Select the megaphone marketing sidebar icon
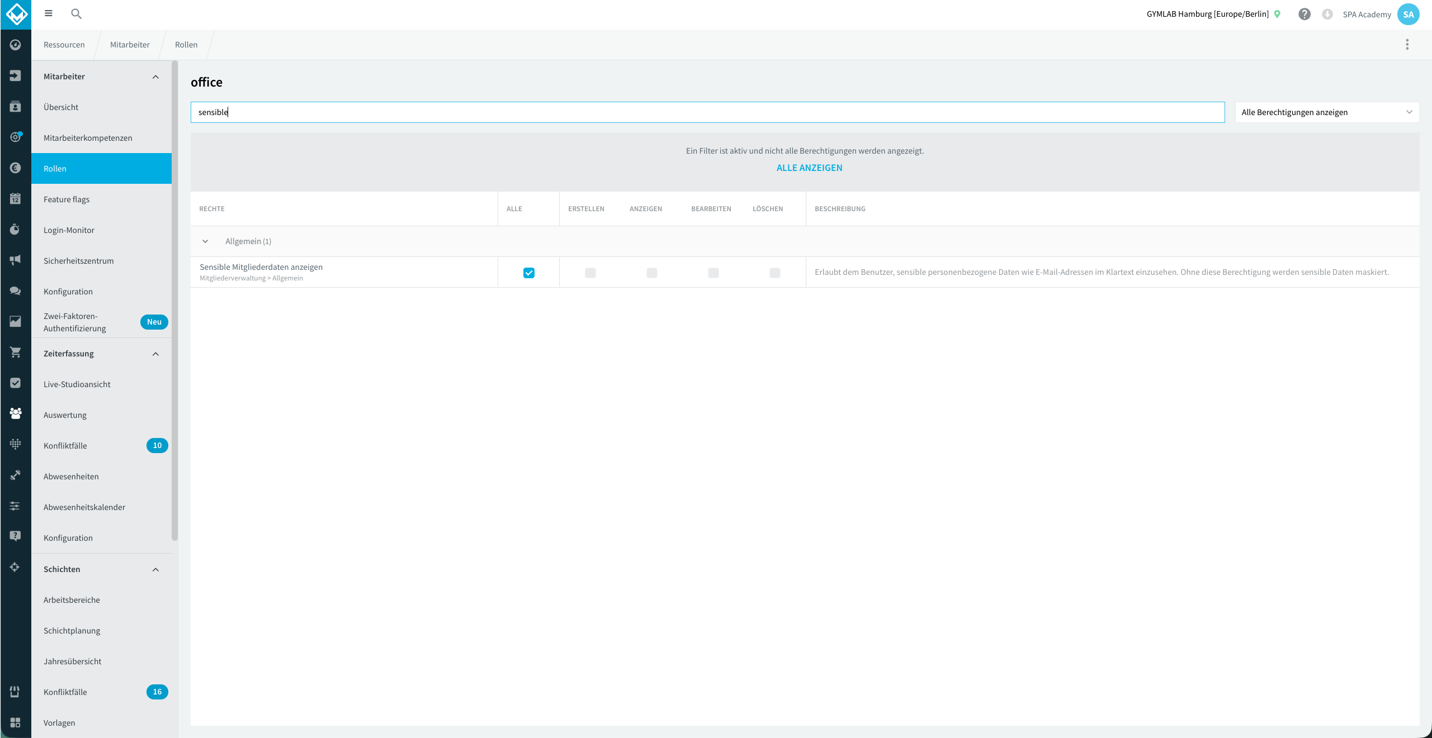 click(x=15, y=260)
